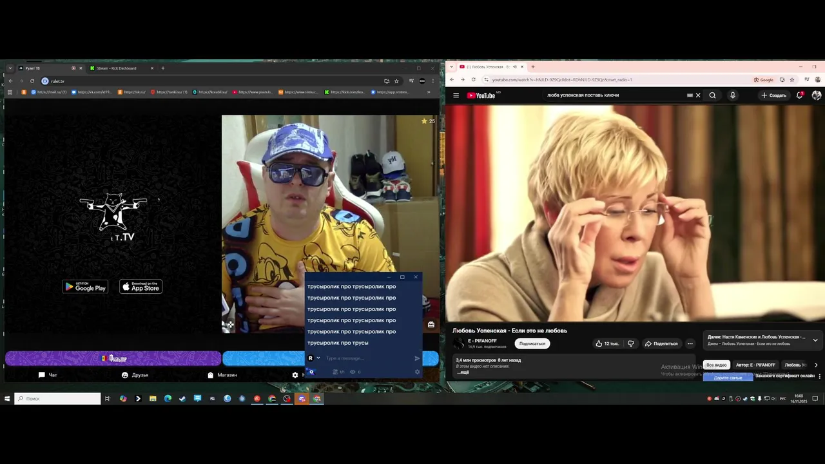This screenshot has height=464, width=825.
Task: Click the Download on the App Store badge
Action: coord(141,287)
